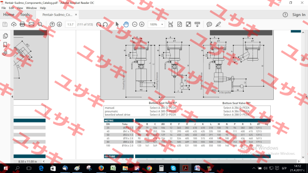Zoom in with plus button
The height and width of the screenshot is (173, 308).
point(142,24)
